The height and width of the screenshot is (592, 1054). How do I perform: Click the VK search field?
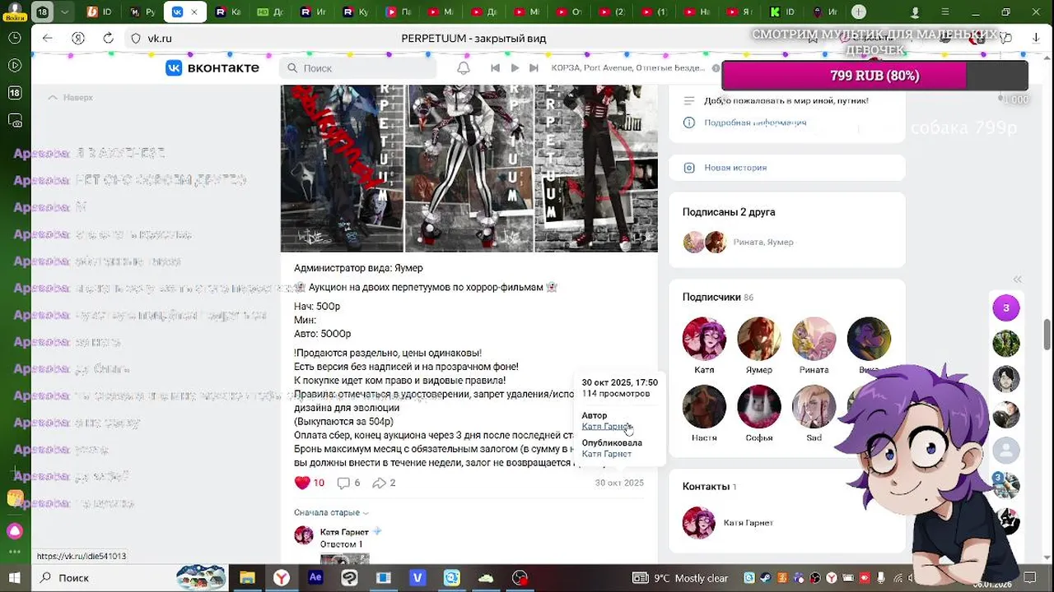[x=357, y=68]
